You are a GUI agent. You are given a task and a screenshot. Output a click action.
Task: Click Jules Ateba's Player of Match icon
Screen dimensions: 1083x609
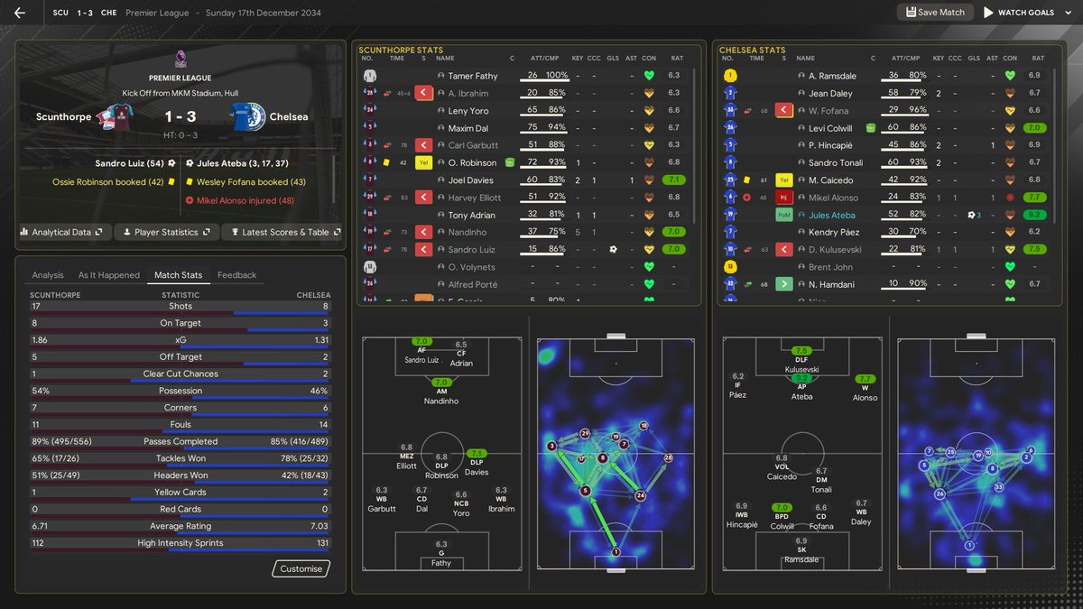point(785,215)
